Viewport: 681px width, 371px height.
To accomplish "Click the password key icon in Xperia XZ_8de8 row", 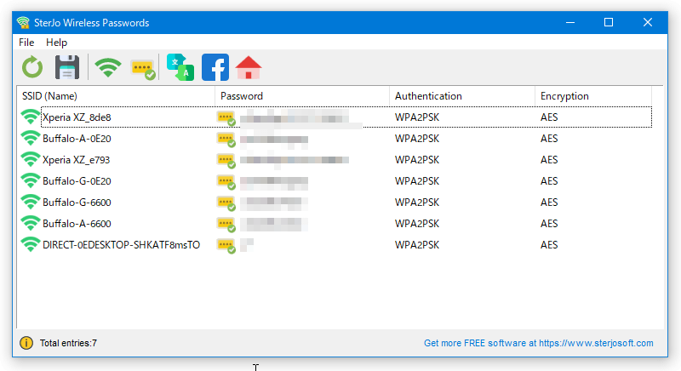I will coord(226,118).
